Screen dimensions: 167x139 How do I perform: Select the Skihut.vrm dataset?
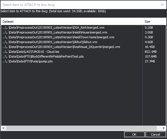click(x=50, y=42)
